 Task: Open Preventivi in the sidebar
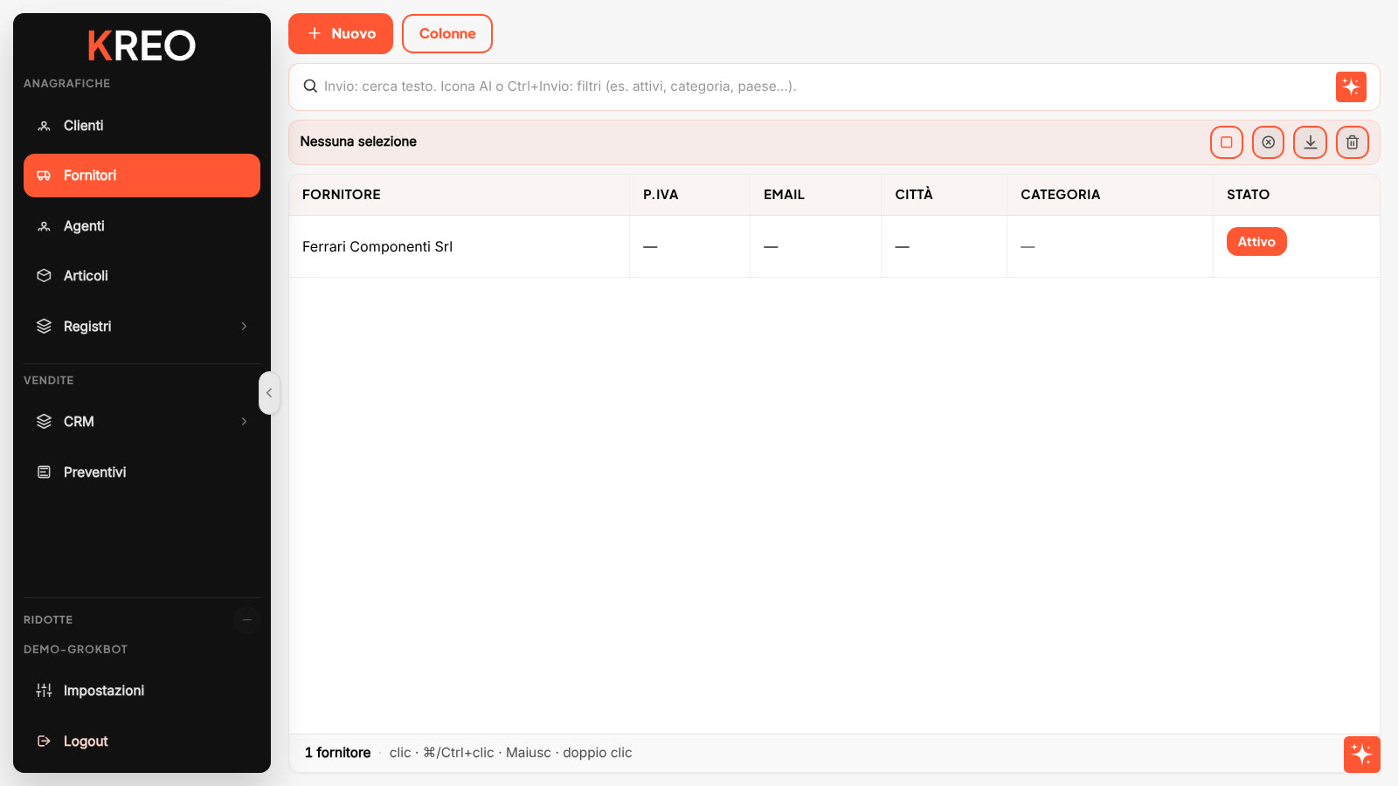pos(142,472)
